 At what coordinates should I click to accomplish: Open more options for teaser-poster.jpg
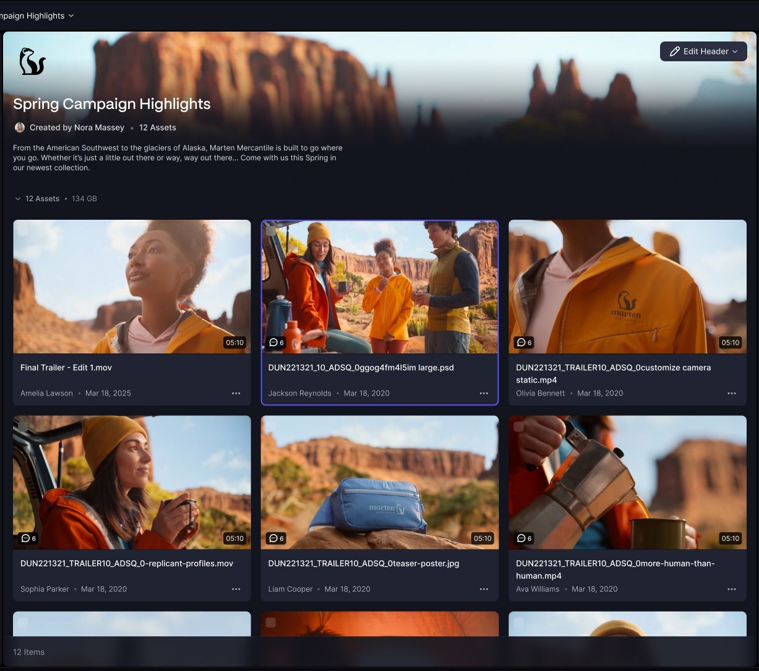(x=484, y=589)
